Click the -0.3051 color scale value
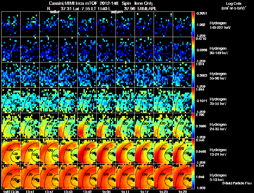Image resolution: width=254 pixels, height=193 pixels. (201, 13)
